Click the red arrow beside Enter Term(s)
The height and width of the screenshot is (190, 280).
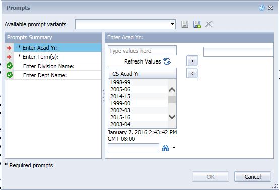(9, 57)
